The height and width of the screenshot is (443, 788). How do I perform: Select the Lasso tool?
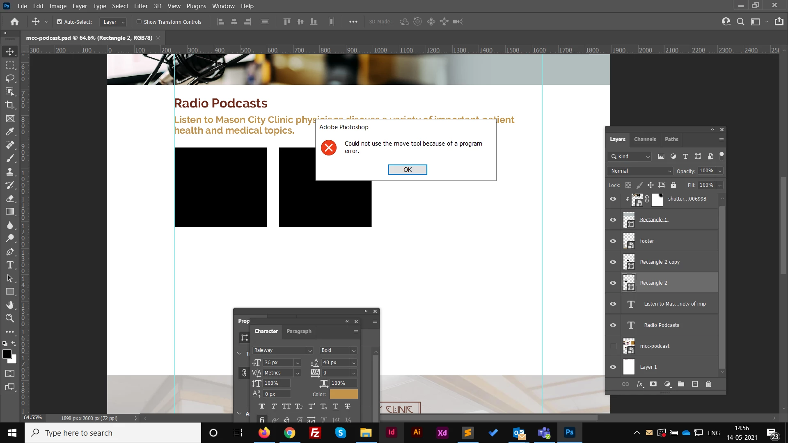(10, 78)
